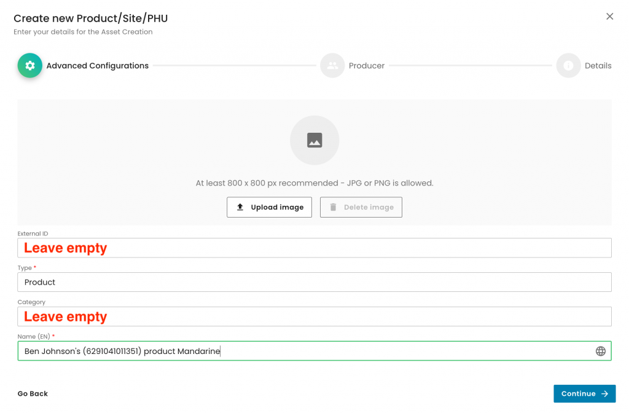Image resolution: width=629 pixels, height=413 pixels.
Task: Switch to the Producer step label
Action: [367, 66]
